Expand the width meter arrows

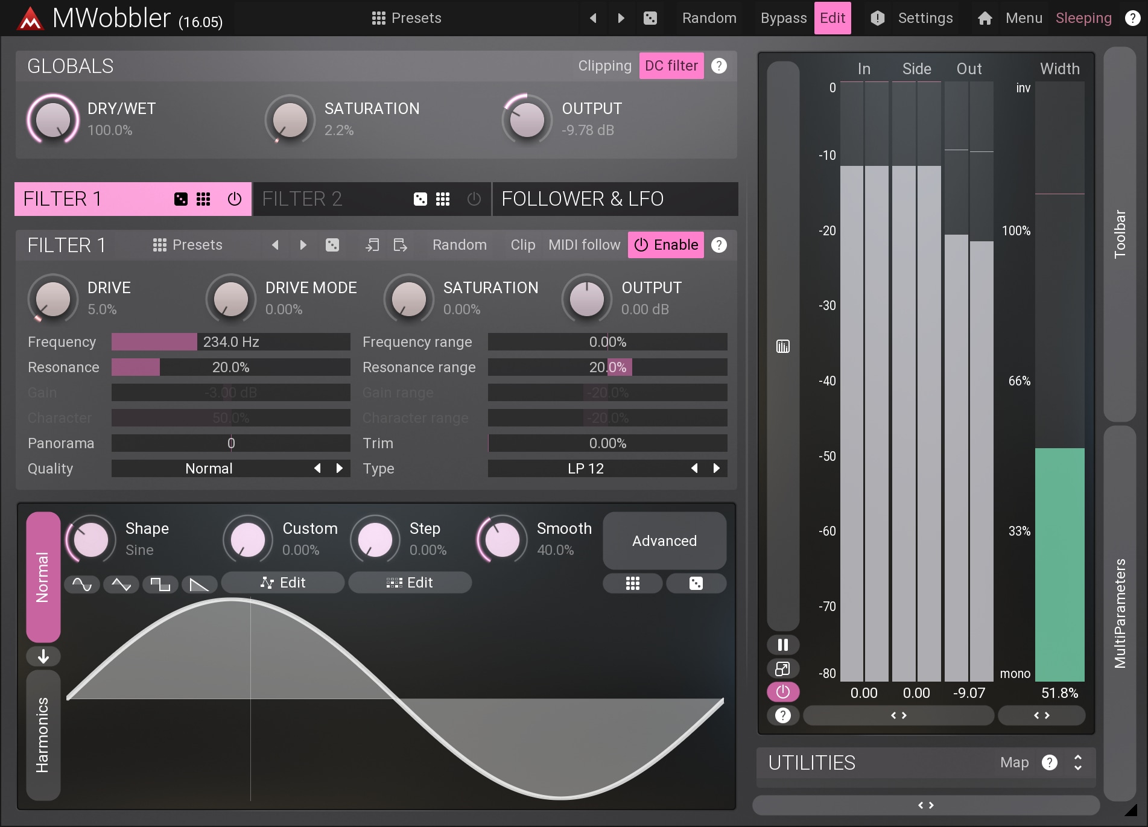click(1041, 715)
